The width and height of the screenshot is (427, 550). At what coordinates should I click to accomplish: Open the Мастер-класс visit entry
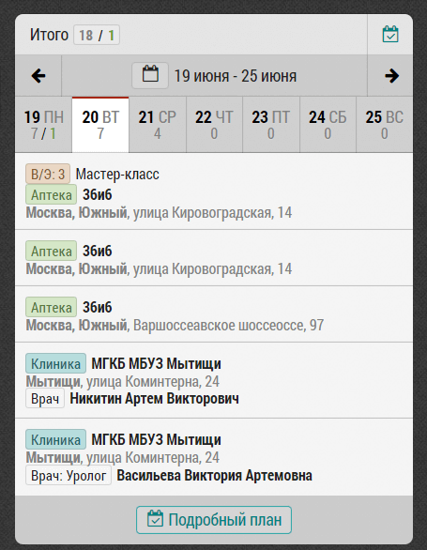click(214, 191)
